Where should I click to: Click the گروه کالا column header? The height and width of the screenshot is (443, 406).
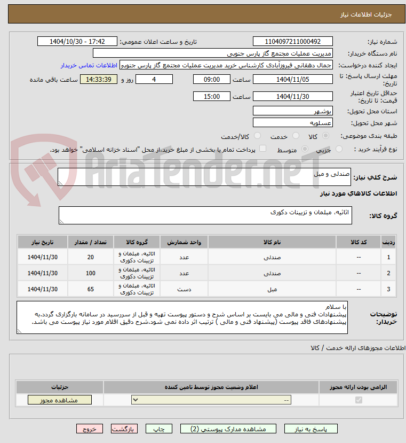point(137,242)
